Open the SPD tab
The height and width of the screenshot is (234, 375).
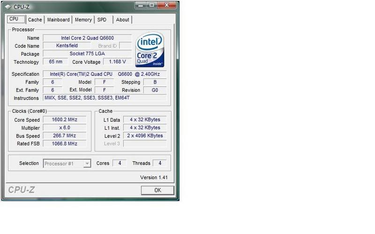[x=104, y=20]
